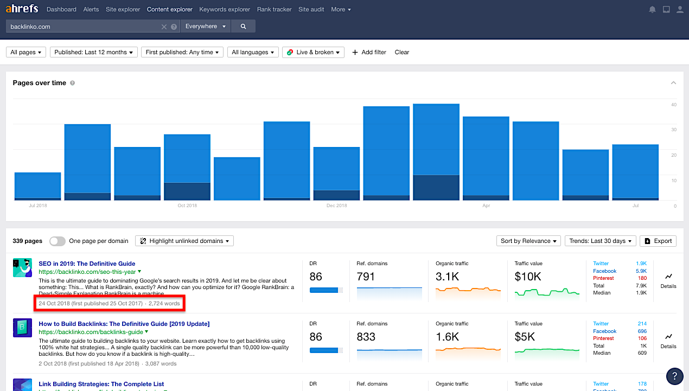Open the Live & broken filter dropdown
This screenshot has height=391, width=689.
coord(313,52)
